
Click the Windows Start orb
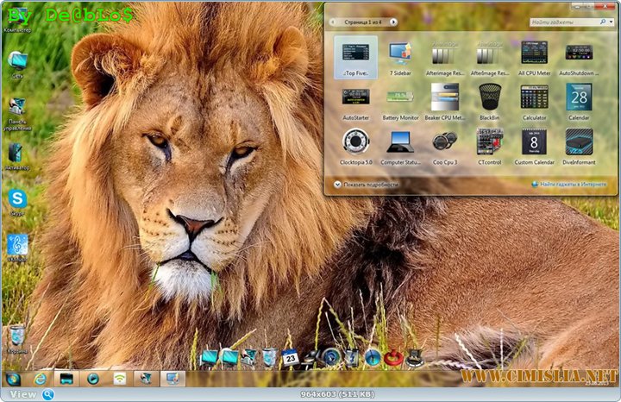point(13,378)
